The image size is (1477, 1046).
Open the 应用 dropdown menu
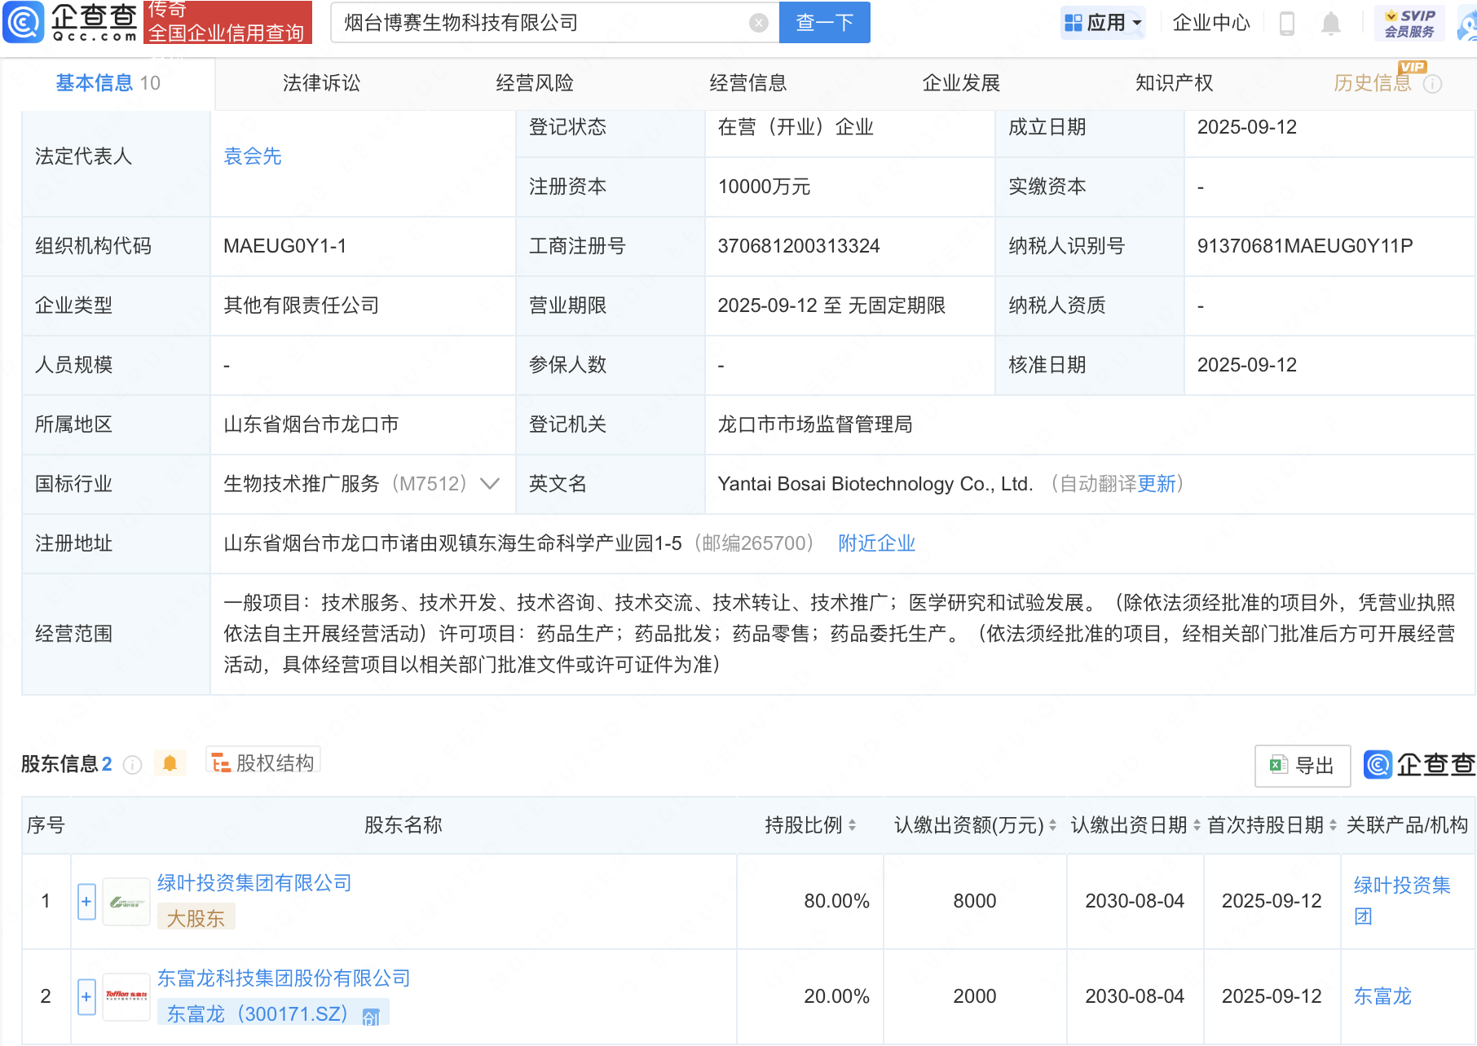click(1104, 23)
